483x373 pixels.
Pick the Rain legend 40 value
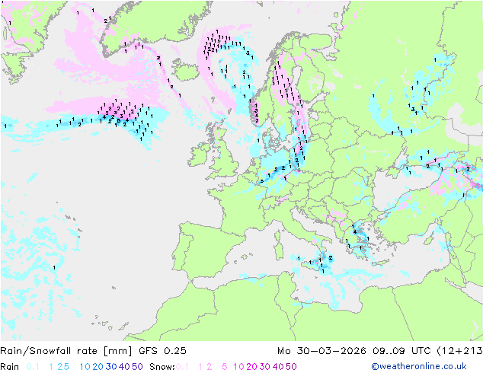click(x=124, y=367)
